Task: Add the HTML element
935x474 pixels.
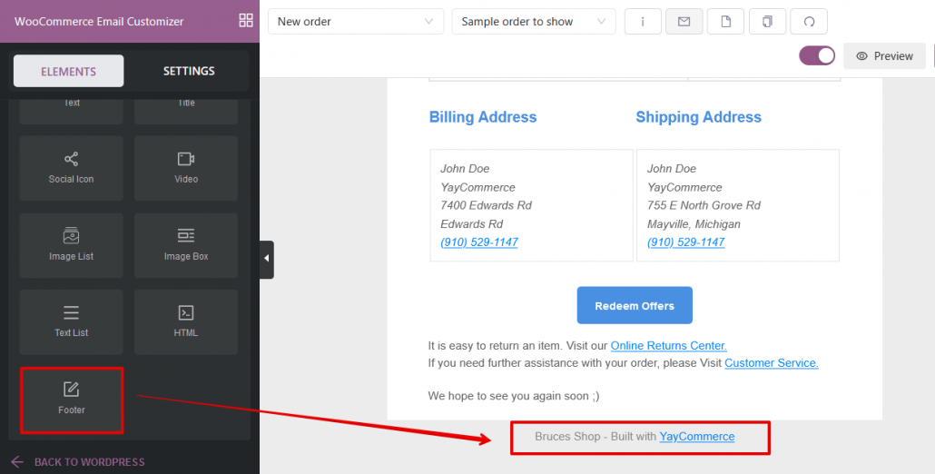Action: tap(186, 322)
